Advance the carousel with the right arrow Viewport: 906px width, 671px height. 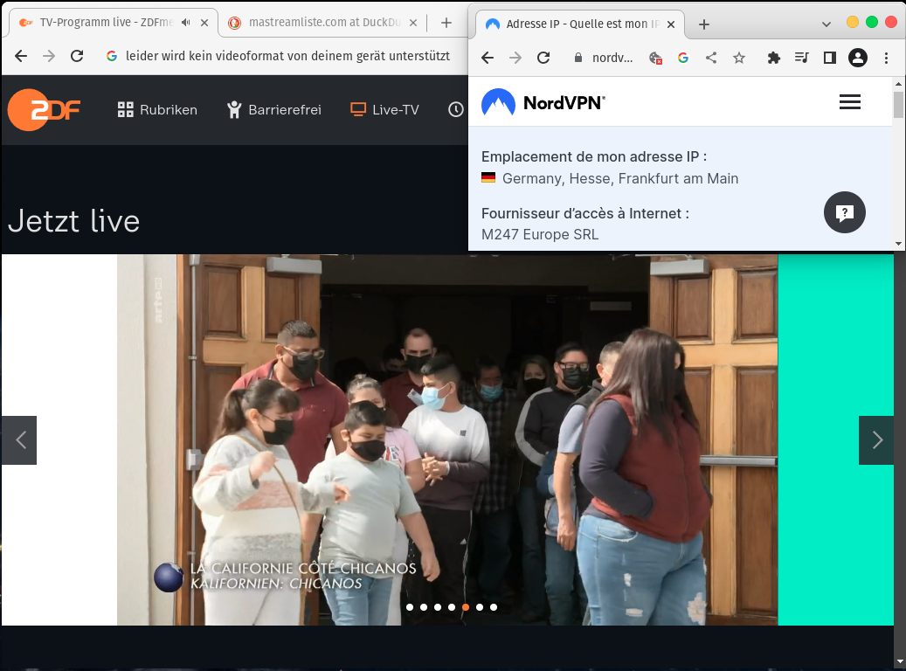click(875, 439)
